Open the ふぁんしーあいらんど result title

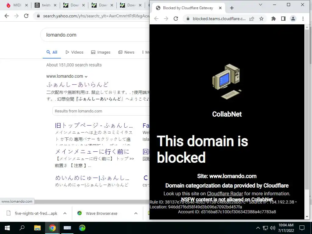77,85
